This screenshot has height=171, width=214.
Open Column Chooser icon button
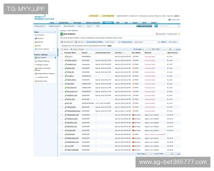point(71,49)
